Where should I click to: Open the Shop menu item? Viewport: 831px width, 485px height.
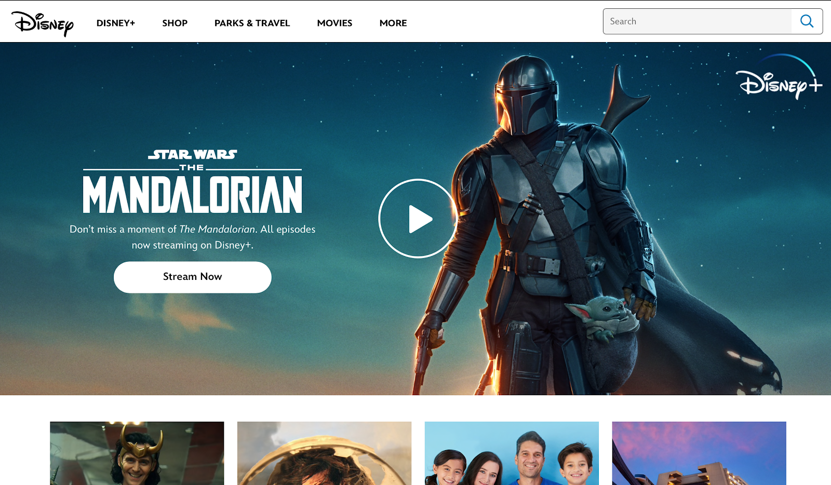coord(175,23)
